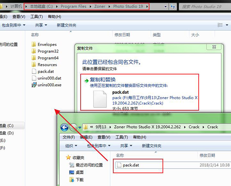Click 新建文件夹 in Crack window toolbar
Screen dimensions: 231x186
(x=151, y=146)
